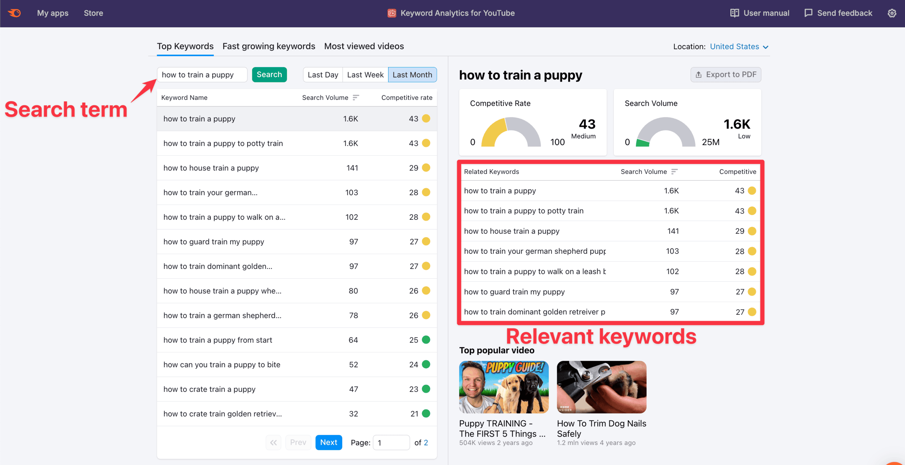Screen dimensions: 905x465
Task: Open My apps menu
Action: 53,13
